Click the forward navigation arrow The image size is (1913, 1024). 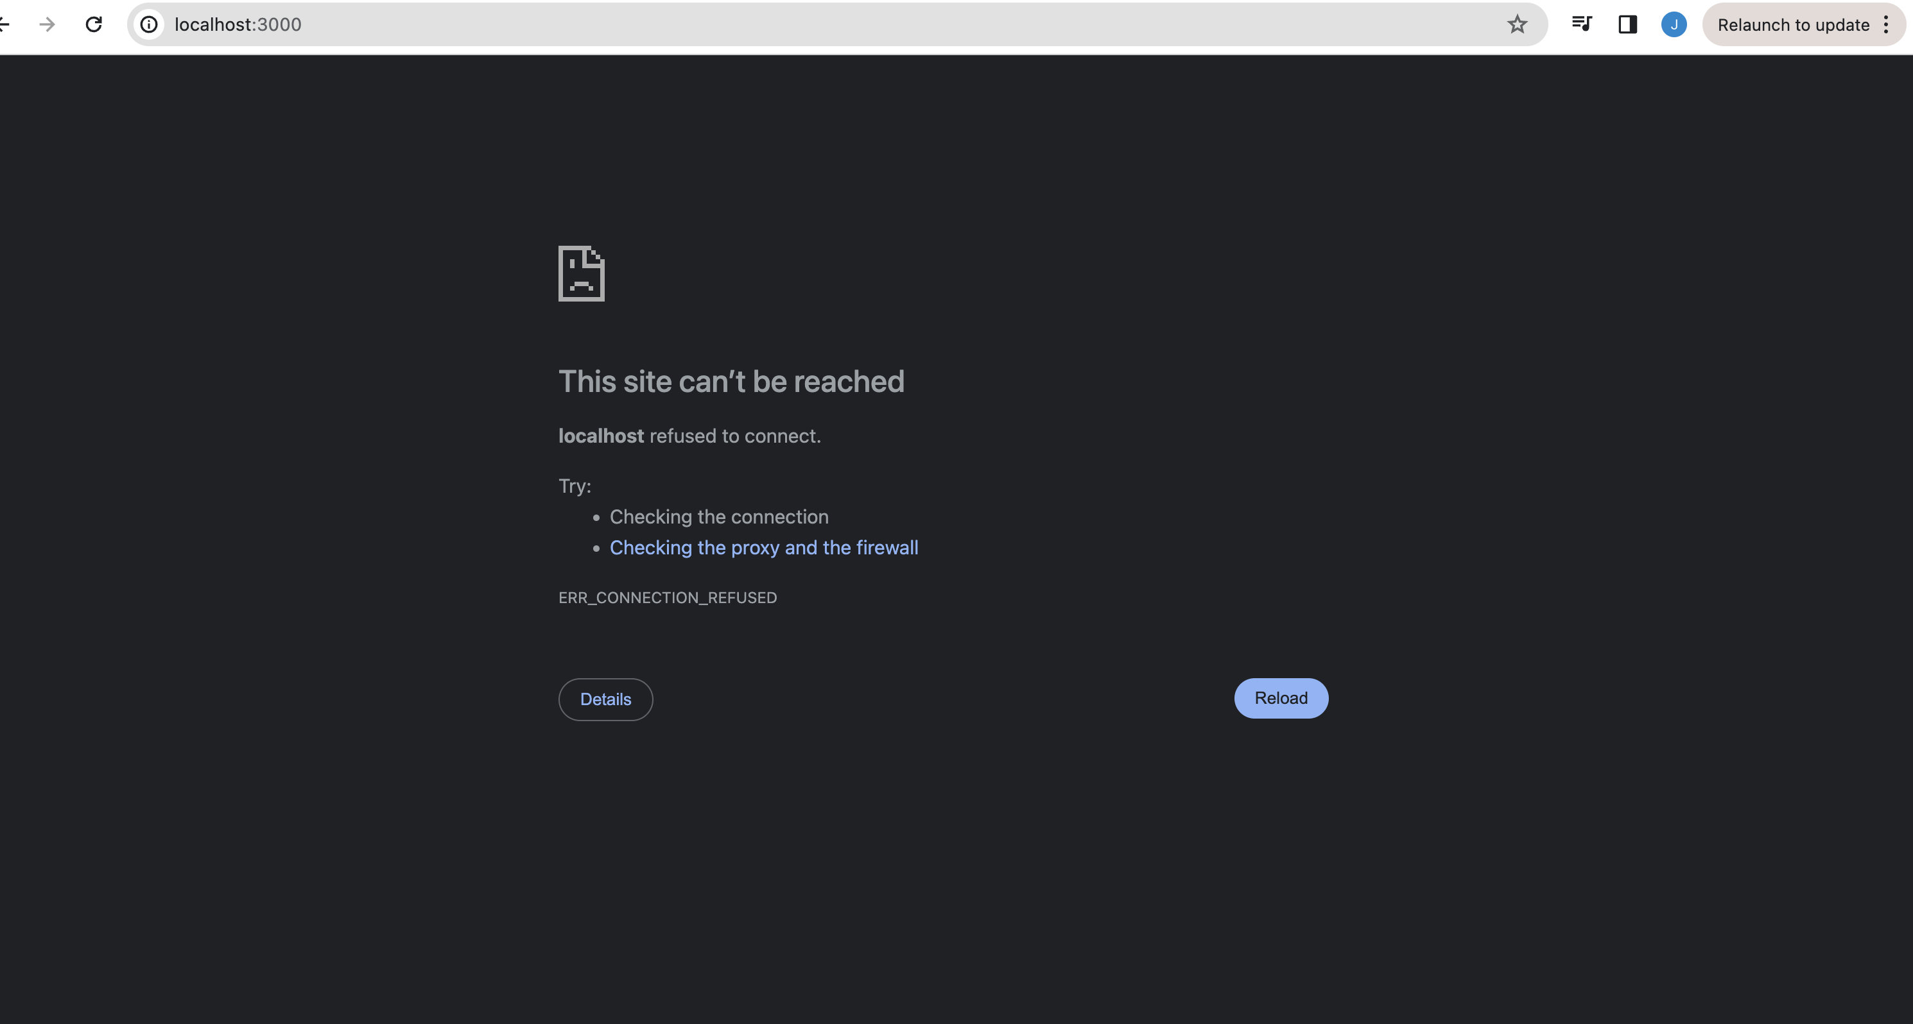tap(47, 24)
